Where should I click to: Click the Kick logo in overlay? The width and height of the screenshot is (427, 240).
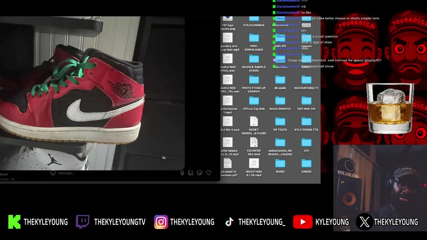click(x=14, y=222)
